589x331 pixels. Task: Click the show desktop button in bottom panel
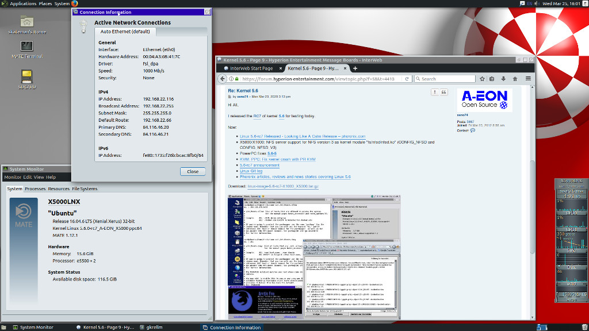coord(3,327)
